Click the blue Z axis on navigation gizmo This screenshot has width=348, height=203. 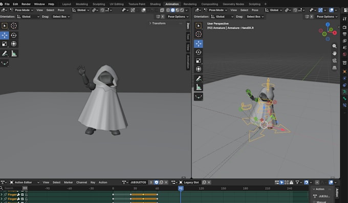(328, 24)
